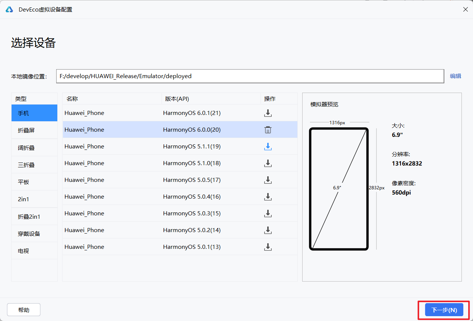The image size is (473, 321).
Task: Download the HarmonyOS 5.1.0(18) image
Action: pos(268,163)
